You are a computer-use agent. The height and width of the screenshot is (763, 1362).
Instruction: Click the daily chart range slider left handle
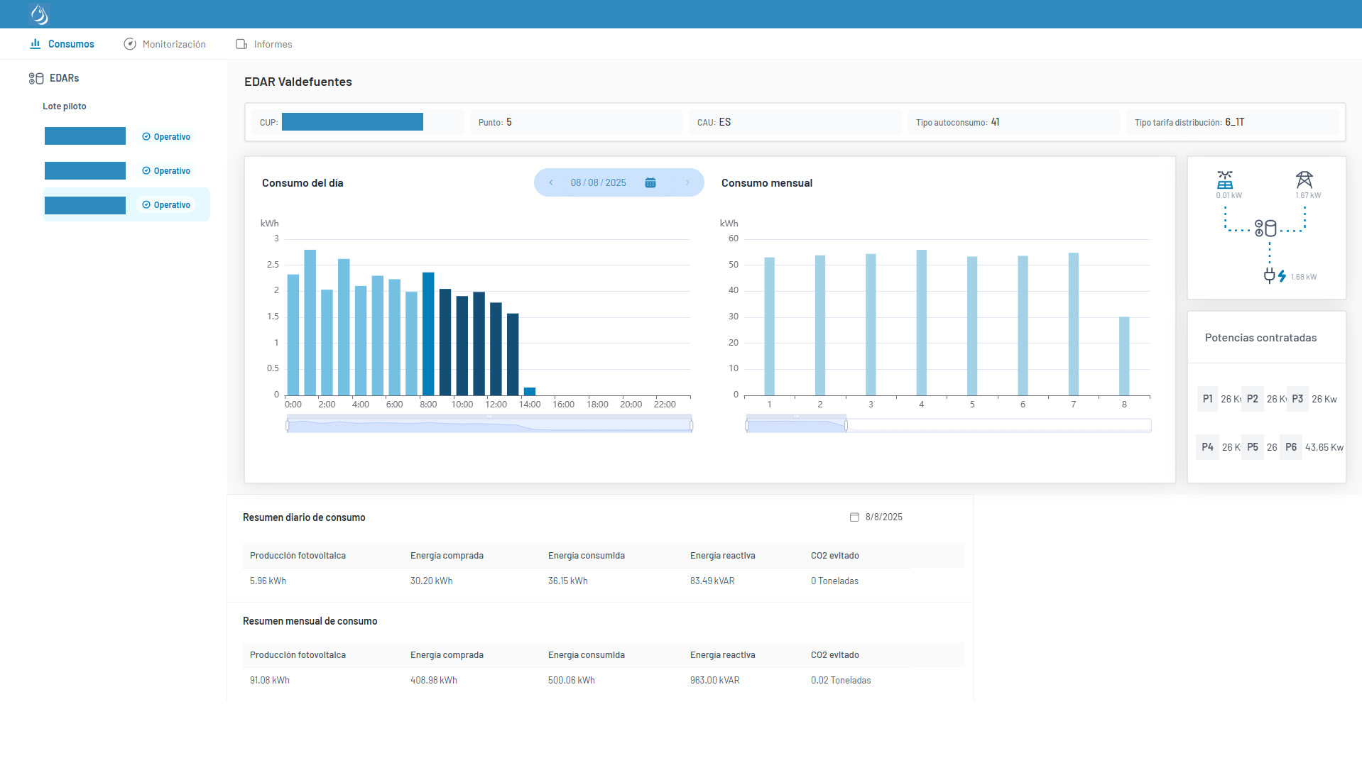[288, 426]
